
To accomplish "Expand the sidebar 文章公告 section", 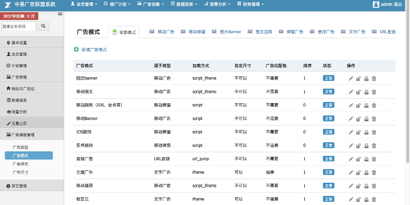I will coord(32,123).
